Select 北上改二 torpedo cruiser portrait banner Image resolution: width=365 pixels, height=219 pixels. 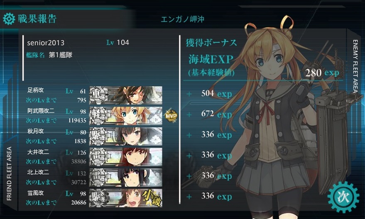(126, 178)
